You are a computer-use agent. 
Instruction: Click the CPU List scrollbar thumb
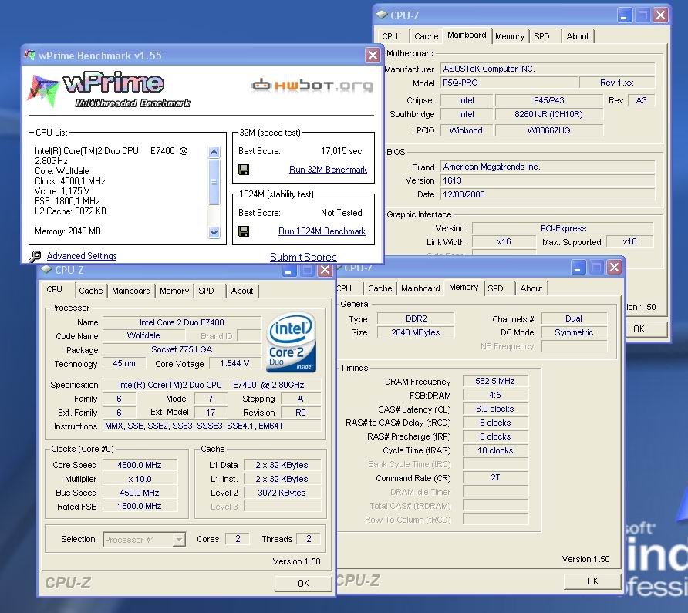pyautogui.click(x=214, y=182)
